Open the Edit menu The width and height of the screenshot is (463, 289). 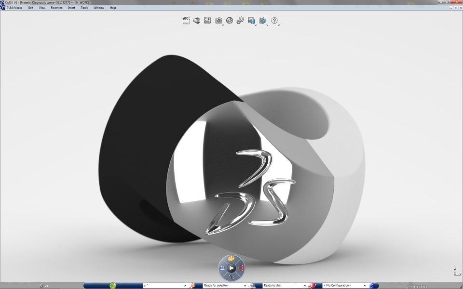pos(31,8)
